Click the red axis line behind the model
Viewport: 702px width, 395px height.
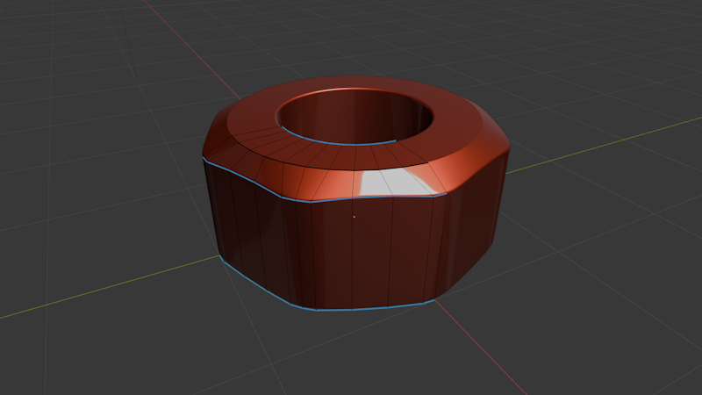pos(192,49)
